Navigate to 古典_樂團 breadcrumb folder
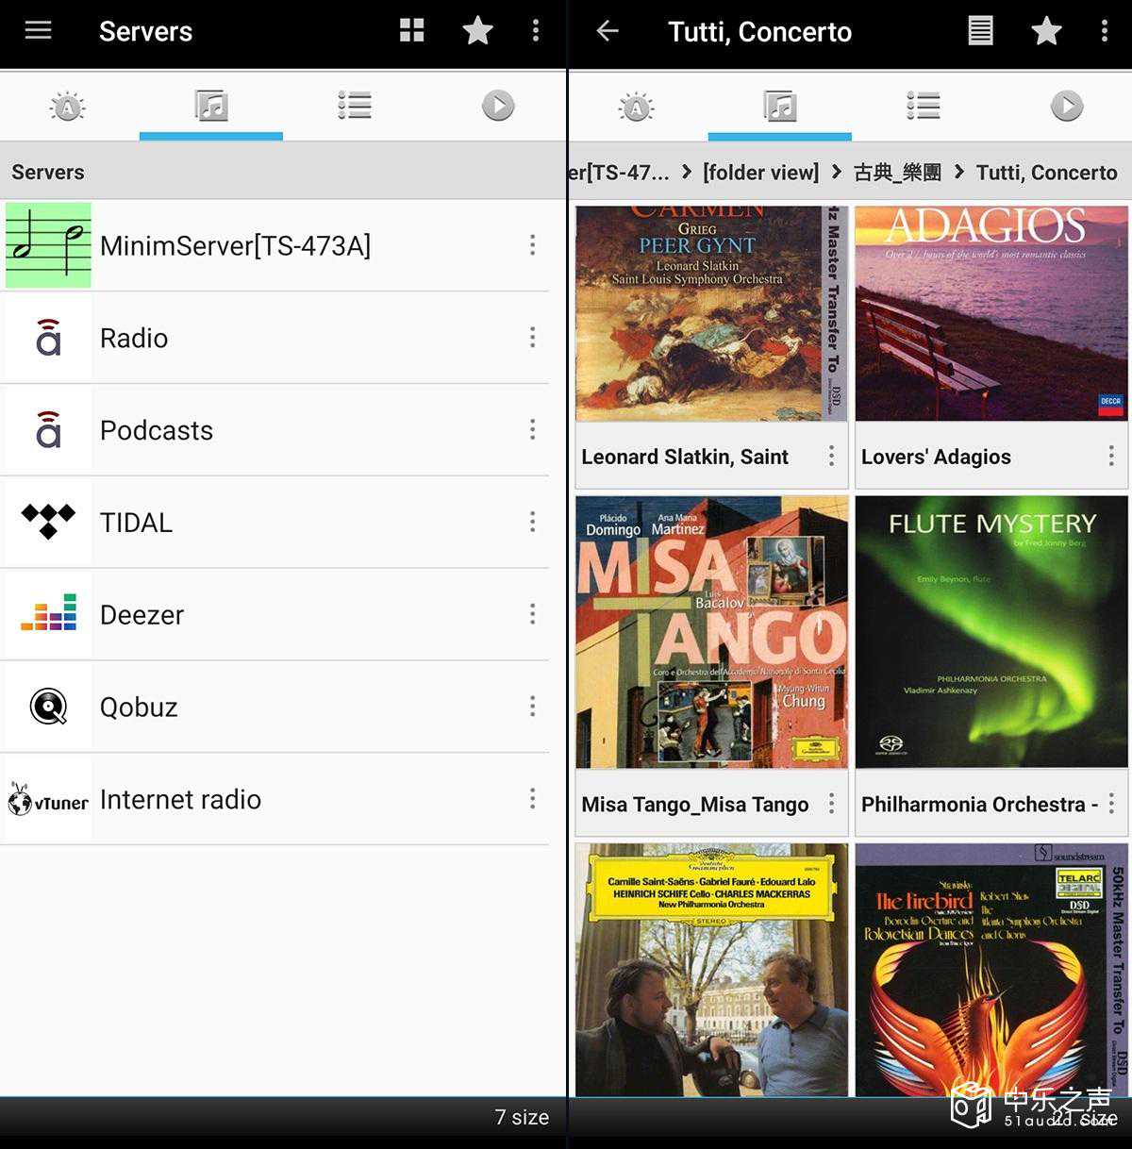The height and width of the screenshot is (1149, 1132). 897,173
